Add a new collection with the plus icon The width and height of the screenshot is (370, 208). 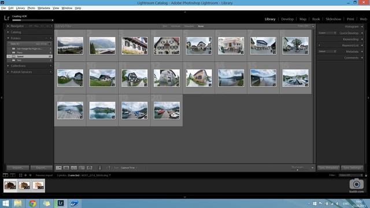click(x=50, y=66)
